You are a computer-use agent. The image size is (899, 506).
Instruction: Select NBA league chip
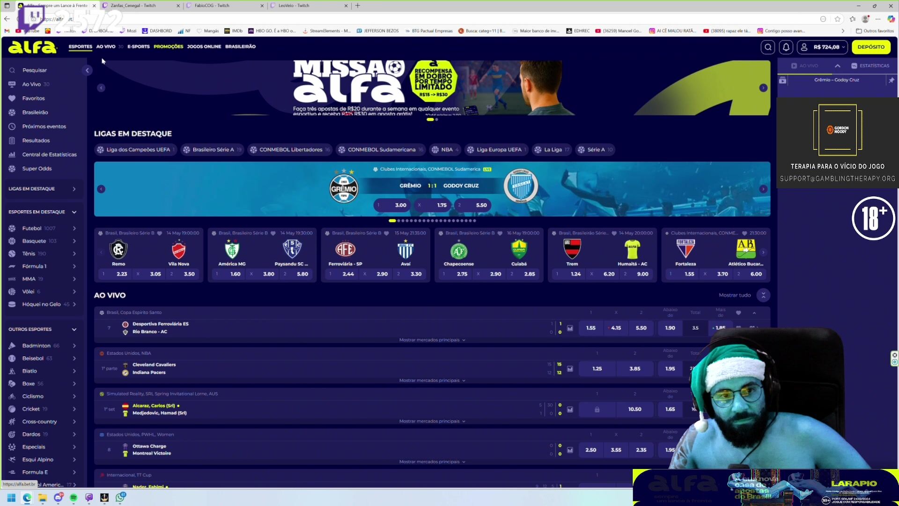pos(445,149)
